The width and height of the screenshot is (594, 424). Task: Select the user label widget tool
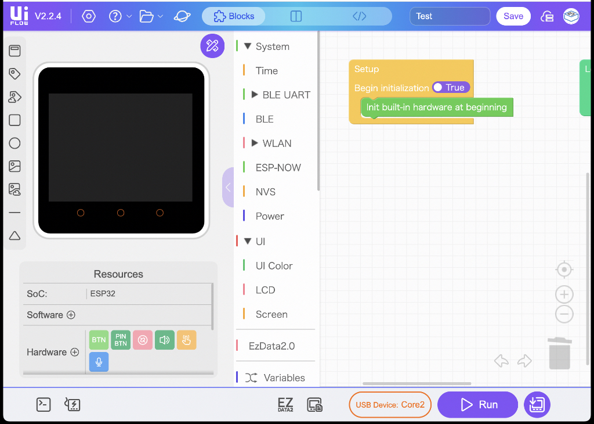pyautogui.click(x=15, y=97)
